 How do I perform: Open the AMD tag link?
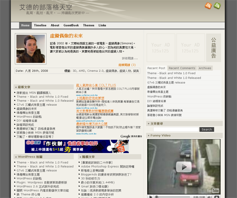point(82,71)
